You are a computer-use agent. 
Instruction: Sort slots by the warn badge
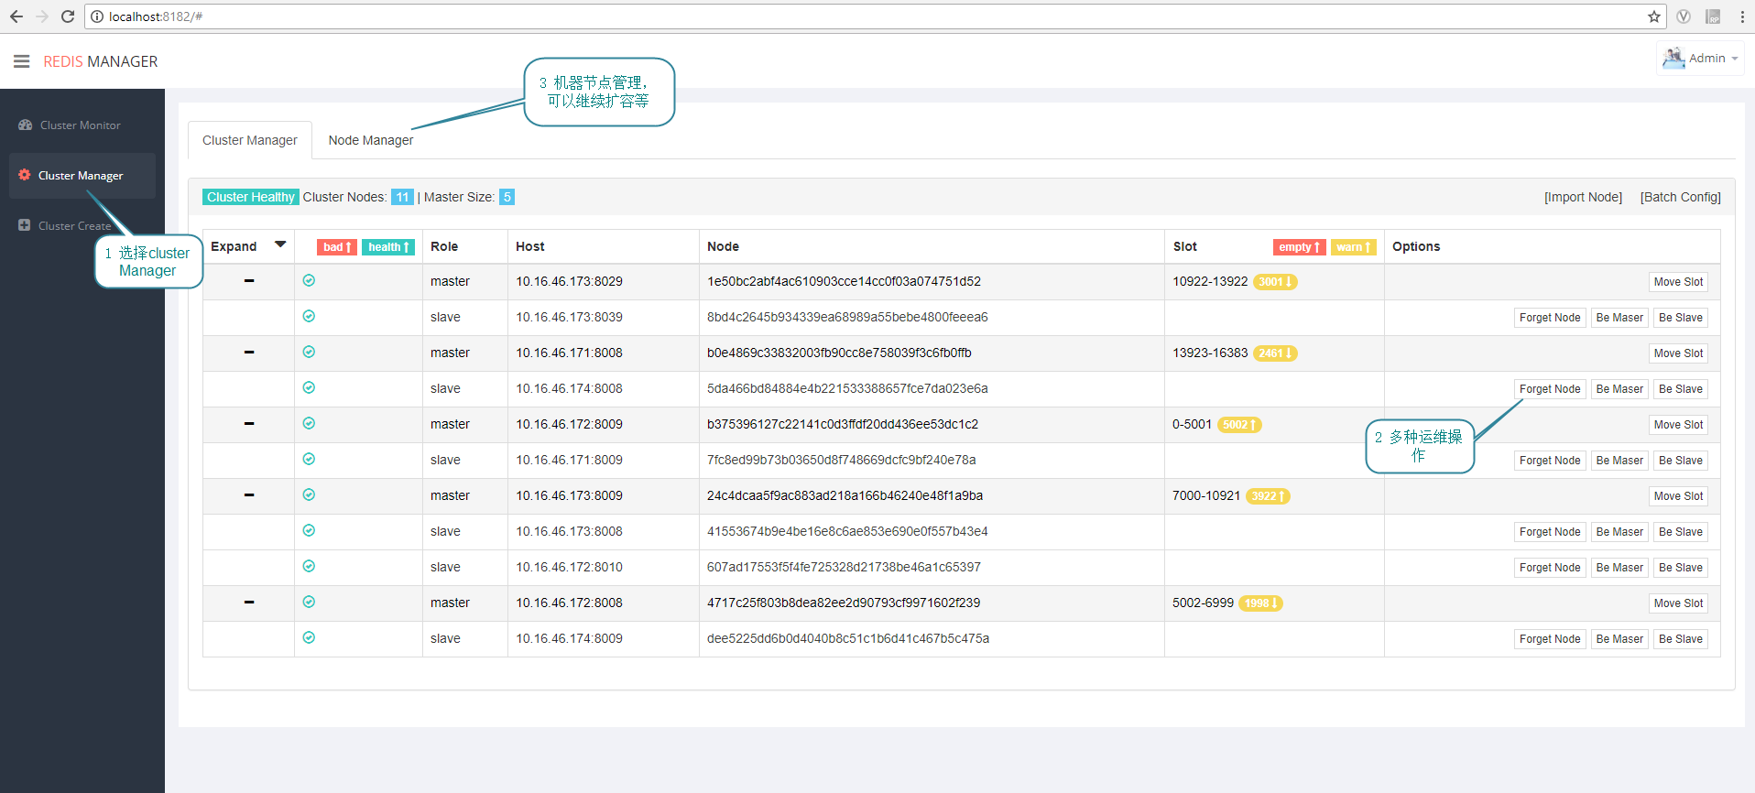[1354, 247]
